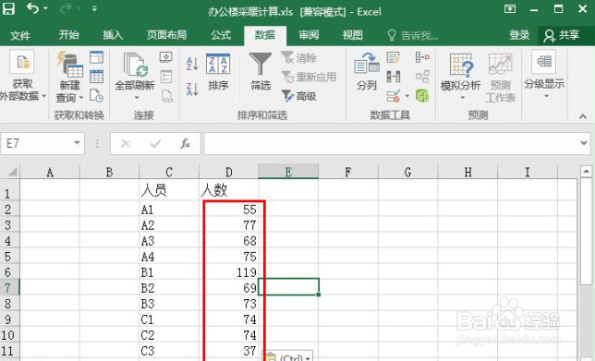Switch to the 视图 ribbon tab
Screen dimensions: 595x361
pyautogui.click(x=353, y=35)
